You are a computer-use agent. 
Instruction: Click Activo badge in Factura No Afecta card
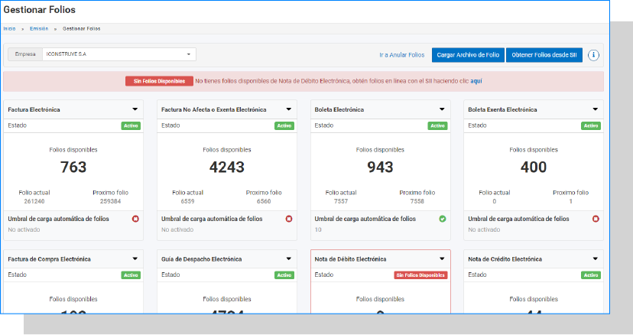284,125
